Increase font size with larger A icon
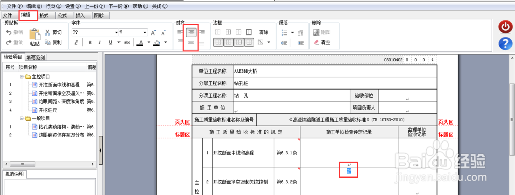This screenshot has height=195, width=515. click(x=153, y=32)
